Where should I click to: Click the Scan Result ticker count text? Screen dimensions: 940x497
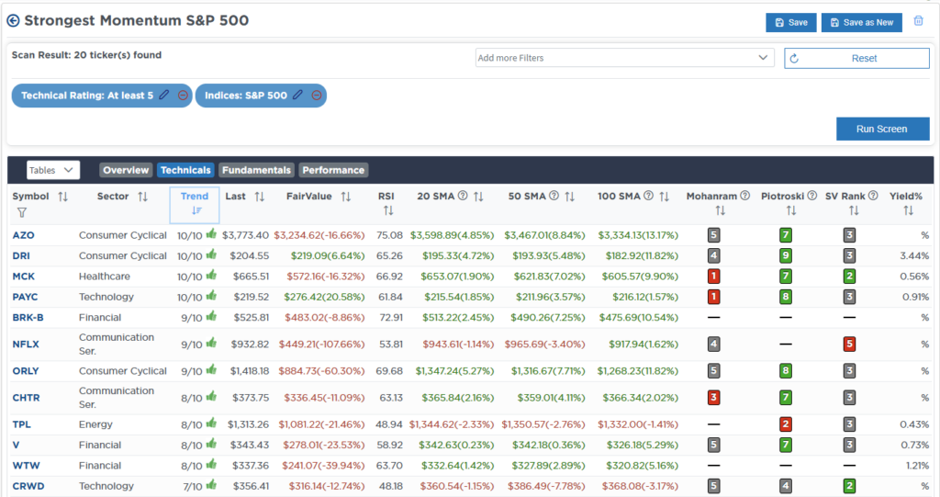86,54
